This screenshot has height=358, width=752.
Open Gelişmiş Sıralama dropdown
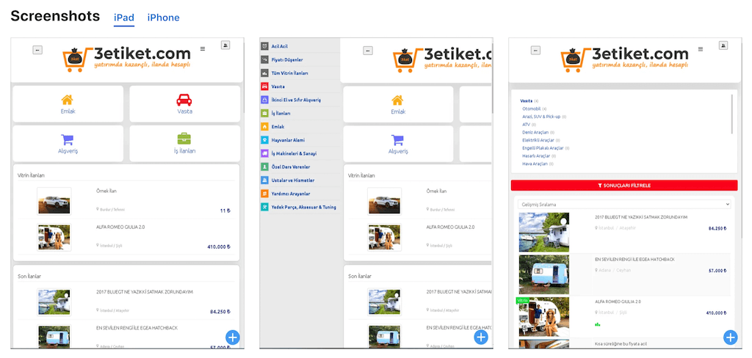point(624,205)
